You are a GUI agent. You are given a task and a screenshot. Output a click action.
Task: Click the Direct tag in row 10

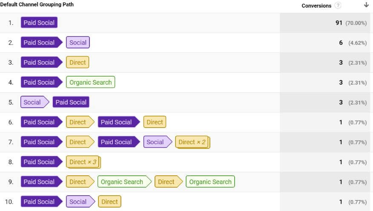click(109, 202)
